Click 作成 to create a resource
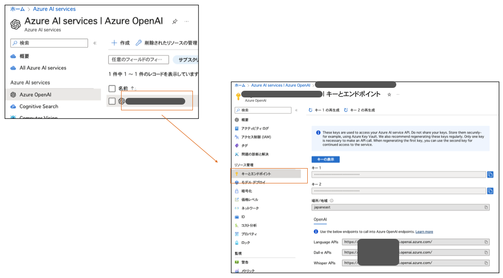503x278 pixels. pos(120,43)
